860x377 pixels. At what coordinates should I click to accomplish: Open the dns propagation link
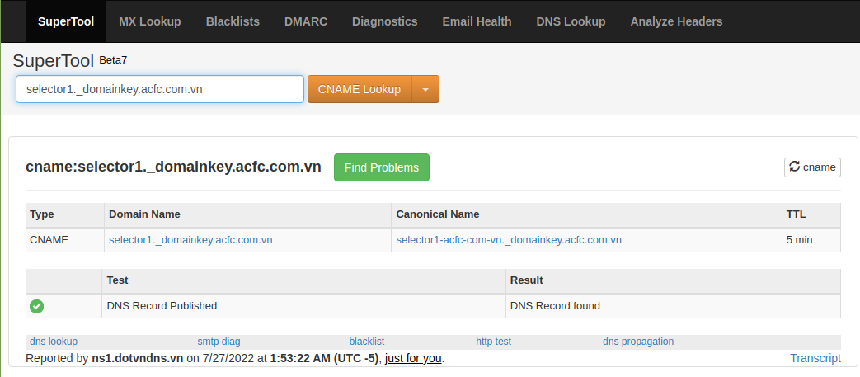[x=638, y=342]
